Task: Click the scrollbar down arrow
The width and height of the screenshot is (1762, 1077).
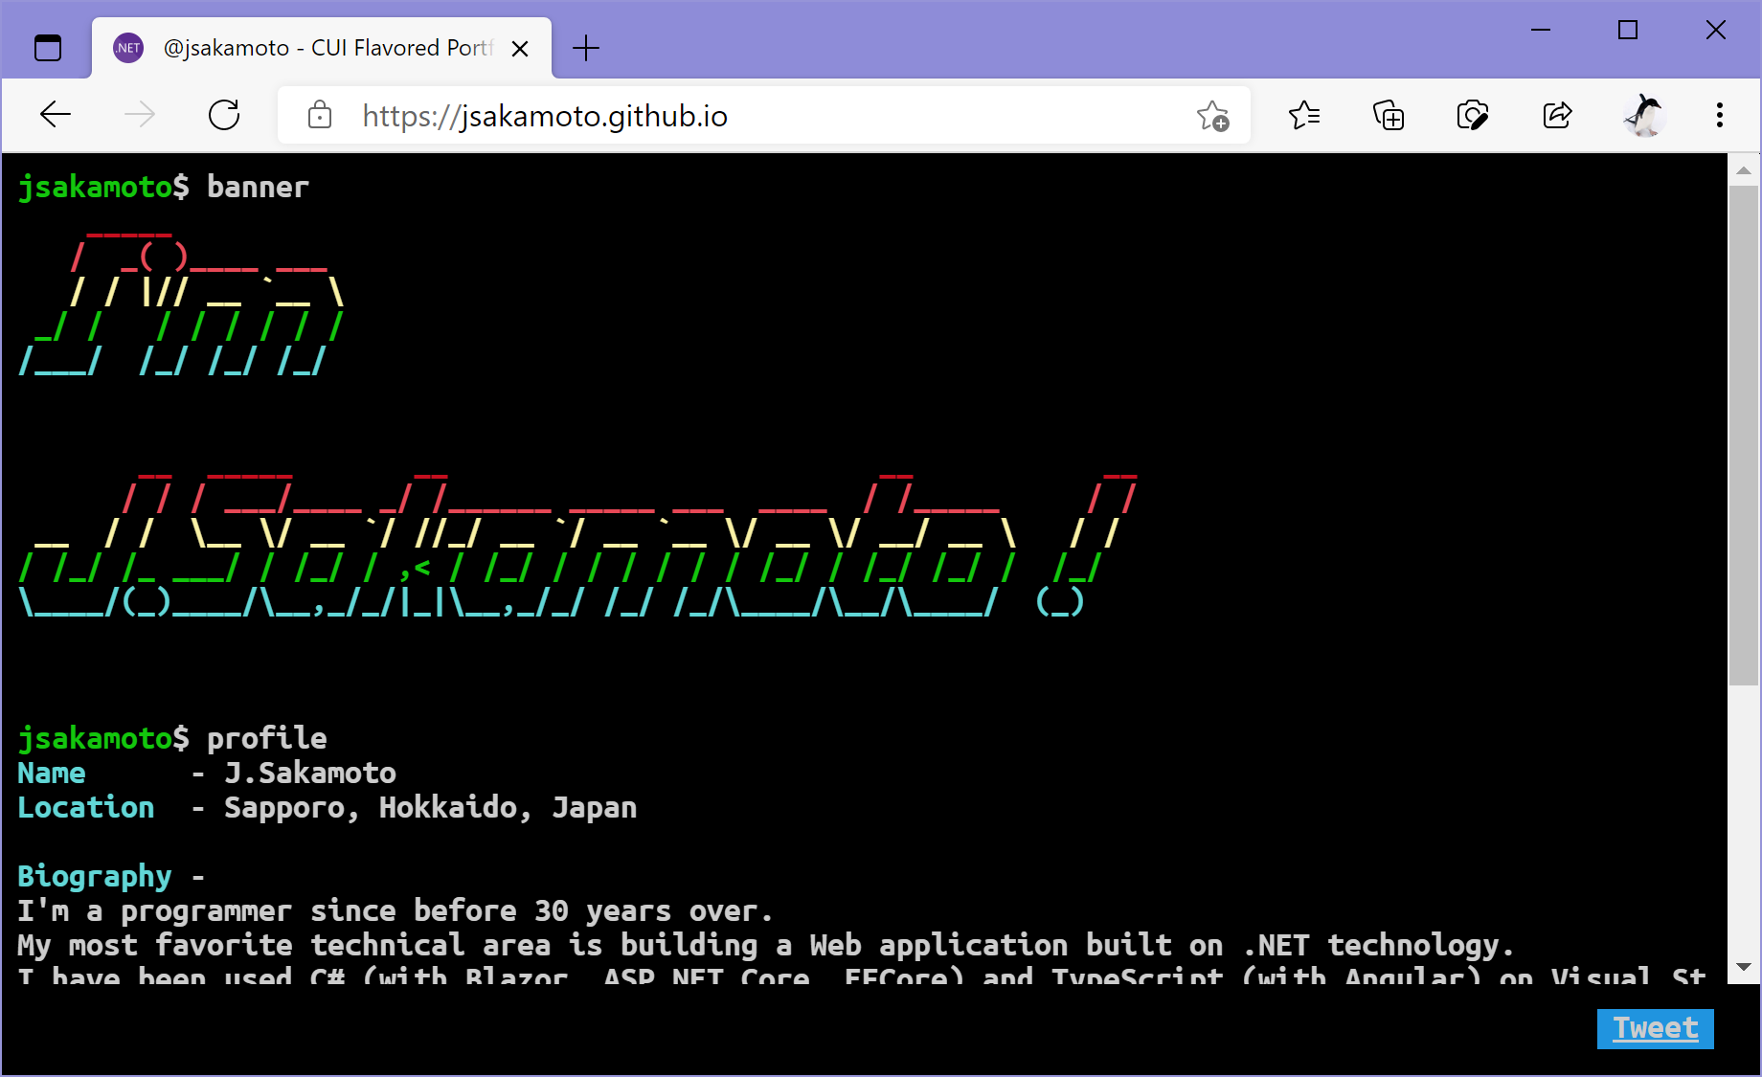Action: tap(1743, 967)
